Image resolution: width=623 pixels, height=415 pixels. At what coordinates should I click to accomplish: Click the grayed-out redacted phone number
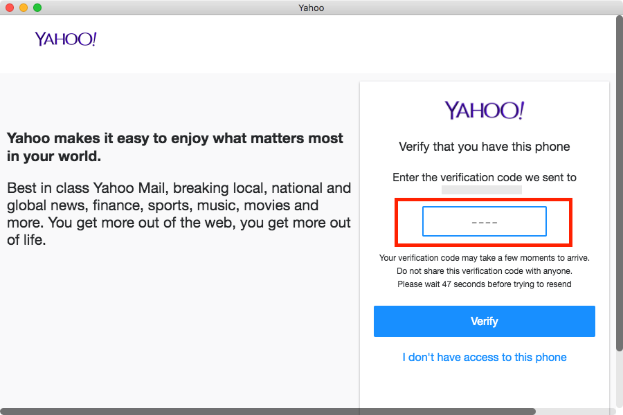tap(482, 190)
